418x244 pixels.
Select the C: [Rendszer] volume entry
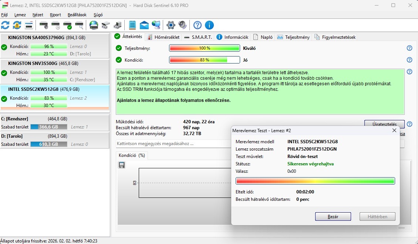click(x=55, y=123)
